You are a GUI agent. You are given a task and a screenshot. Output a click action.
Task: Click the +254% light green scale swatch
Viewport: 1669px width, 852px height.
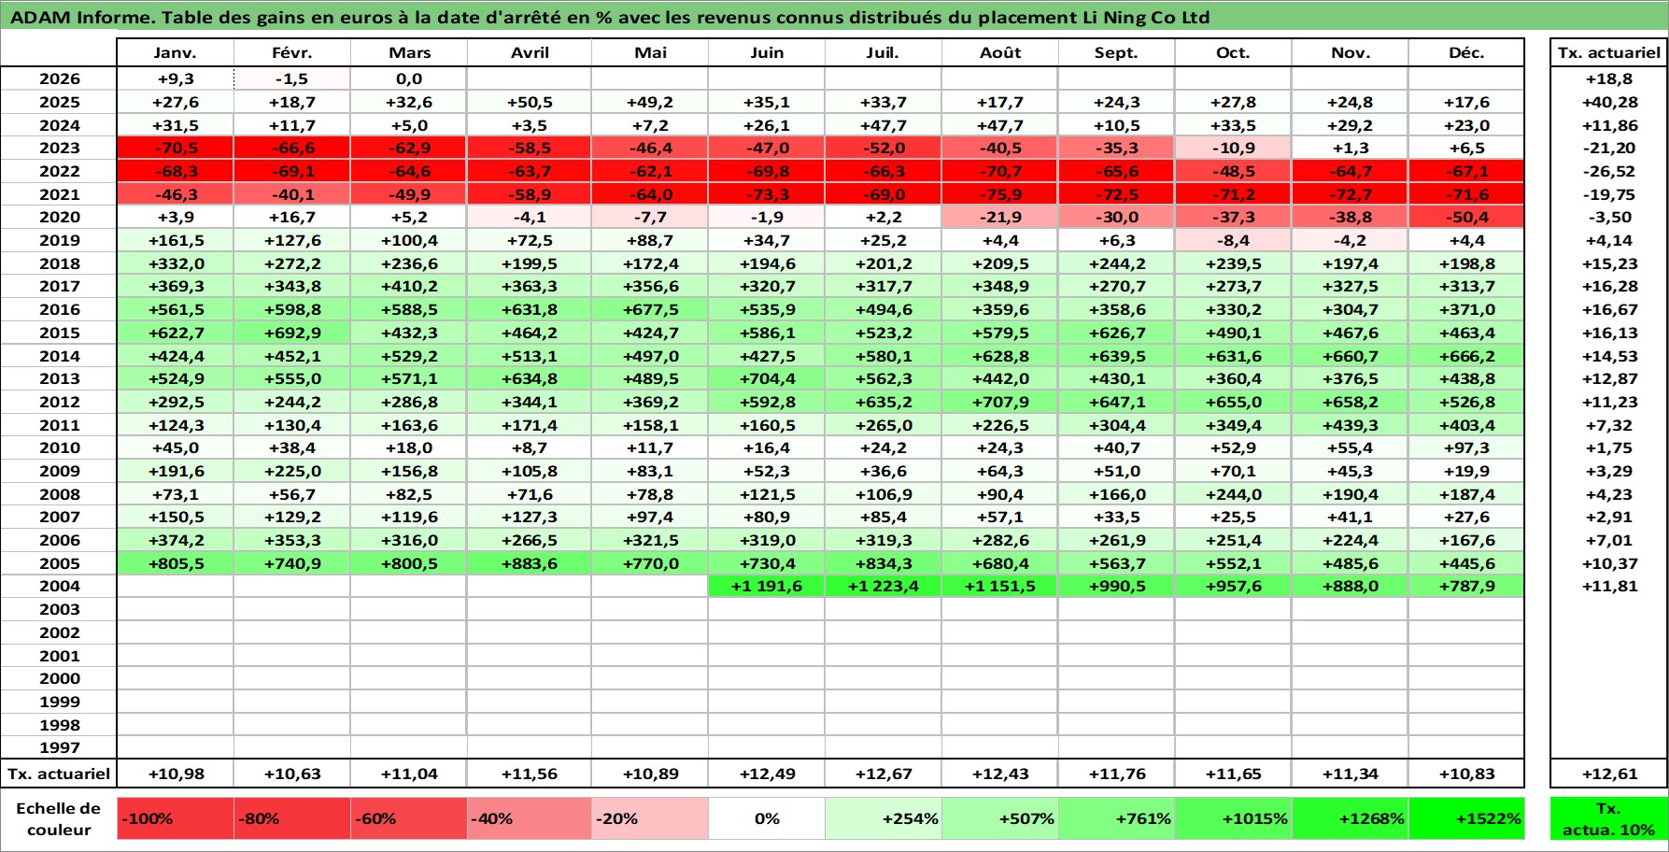(884, 818)
